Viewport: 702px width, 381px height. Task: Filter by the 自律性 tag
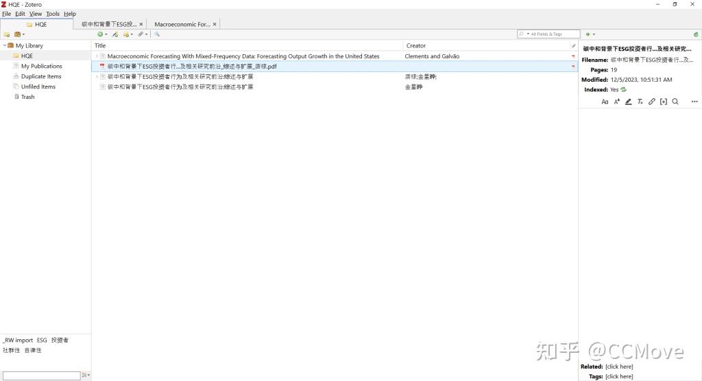tap(33, 351)
